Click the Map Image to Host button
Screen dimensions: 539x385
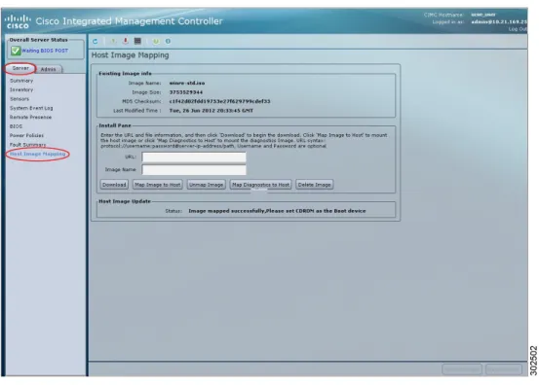(x=158, y=185)
